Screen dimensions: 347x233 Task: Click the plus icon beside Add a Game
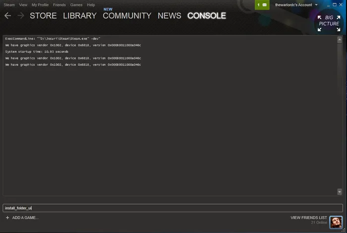pos(7,218)
